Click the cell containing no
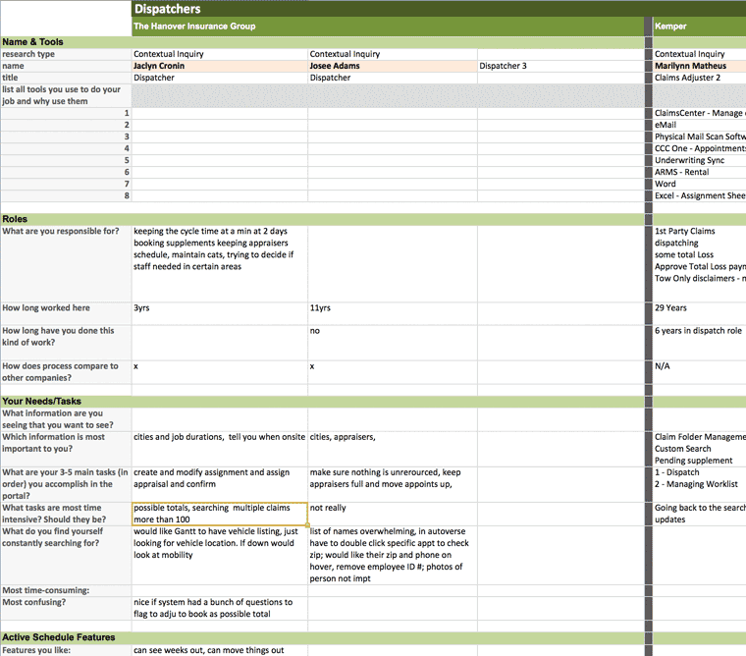The width and height of the screenshot is (746, 656). (x=393, y=343)
